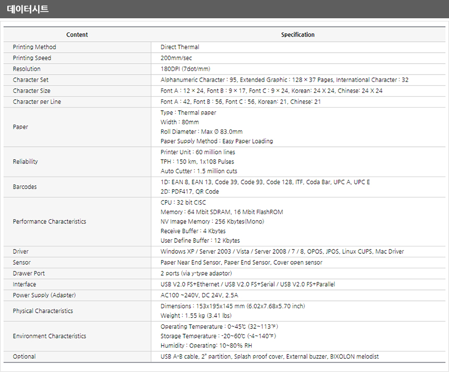Click the Specification column header
The width and height of the screenshot is (449, 377).
[x=298, y=35]
